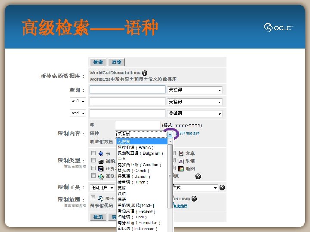310x232 pixels.
Task: Click the video camera type icon
Action: (x=101, y=162)
